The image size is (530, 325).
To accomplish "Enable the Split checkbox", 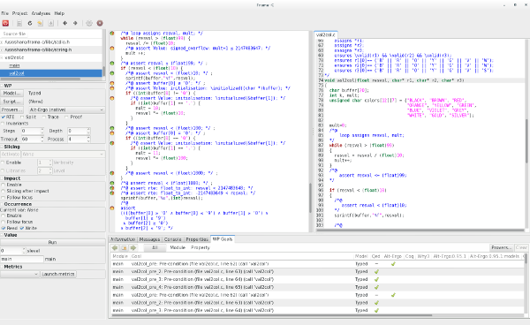I will 22,117.
